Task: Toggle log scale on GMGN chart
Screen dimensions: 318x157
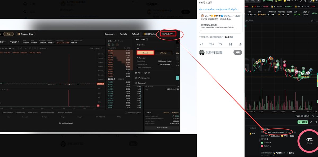Action: tap(317, 116)
